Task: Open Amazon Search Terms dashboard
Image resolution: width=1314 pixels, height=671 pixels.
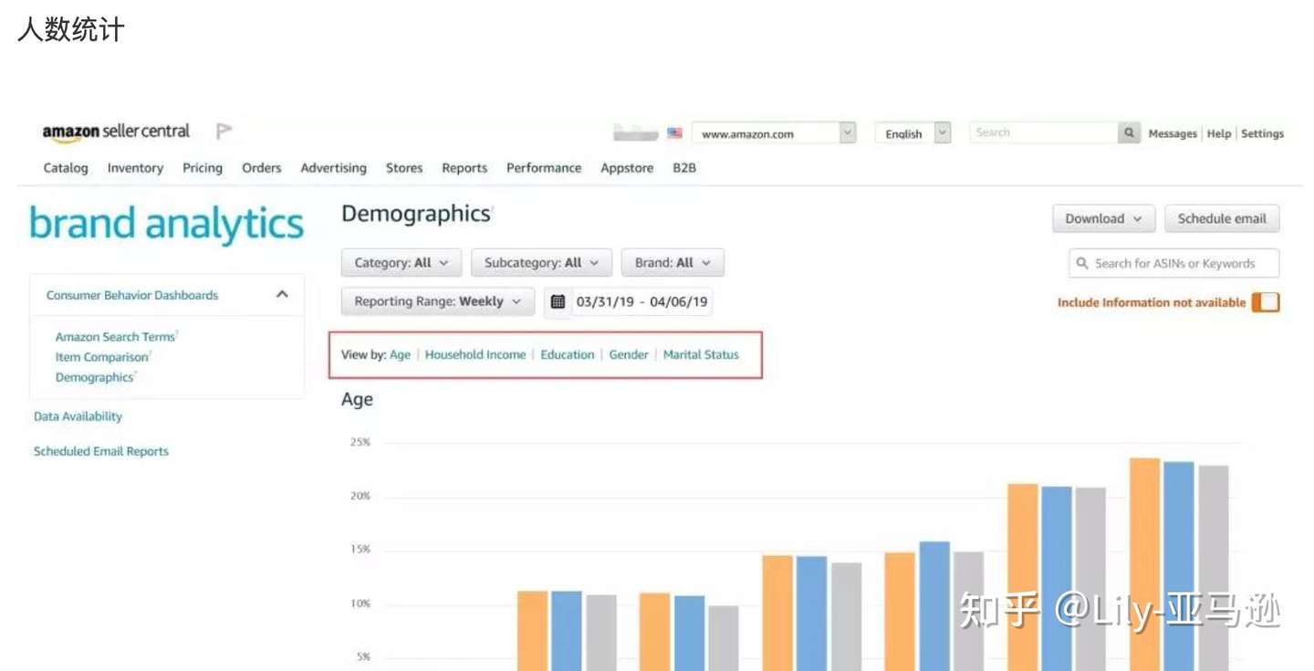Action: [x=115, y=337]
